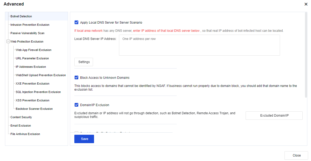Image resolution: width=311 pixels, height=161 pixels.
Task: Open Intrusion Prevention Exclusion section
Action: [x=30, y=25]
